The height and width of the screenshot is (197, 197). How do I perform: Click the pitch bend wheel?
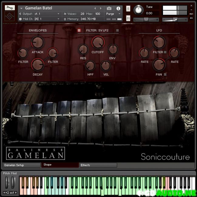point(7,182)
